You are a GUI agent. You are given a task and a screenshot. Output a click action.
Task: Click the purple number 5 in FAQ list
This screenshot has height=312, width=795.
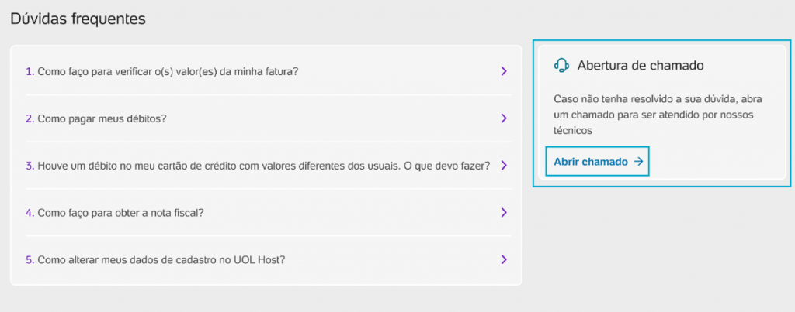click(x=30, y=260)
